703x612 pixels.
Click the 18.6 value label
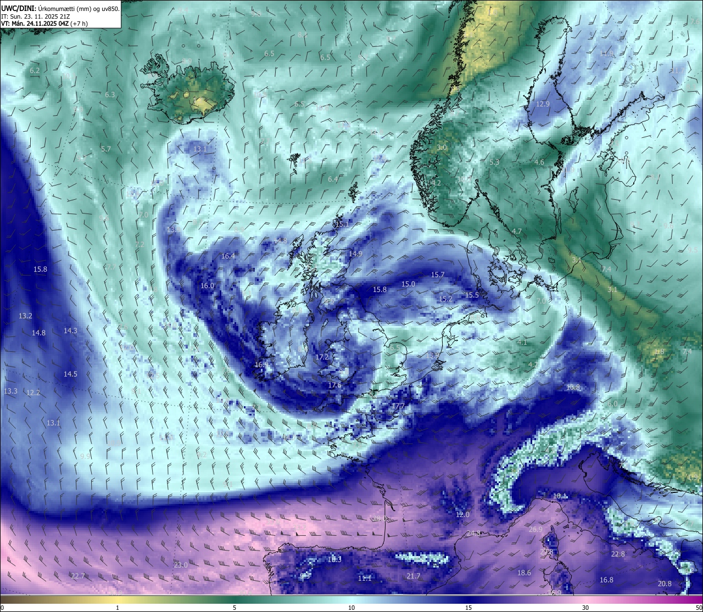[x=525, y=573]
